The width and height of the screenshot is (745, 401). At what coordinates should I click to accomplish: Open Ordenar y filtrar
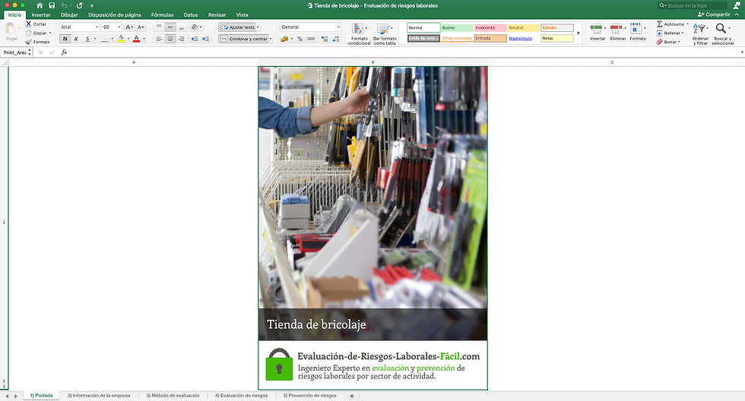click(700, 33)
